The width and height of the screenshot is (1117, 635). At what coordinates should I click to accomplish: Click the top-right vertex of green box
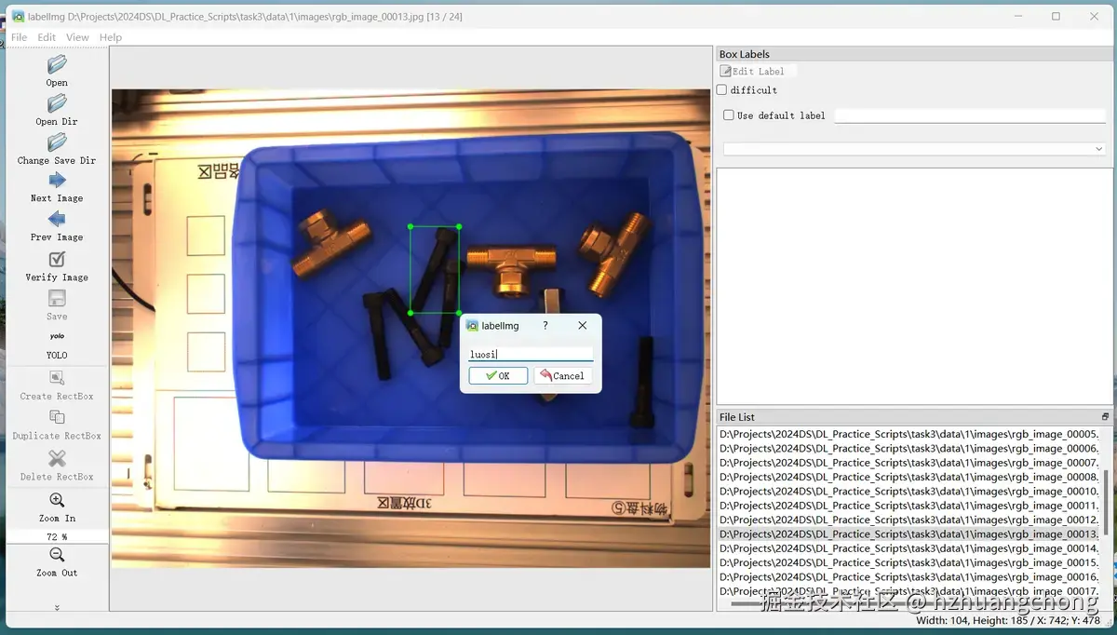(x=459, y=226)
